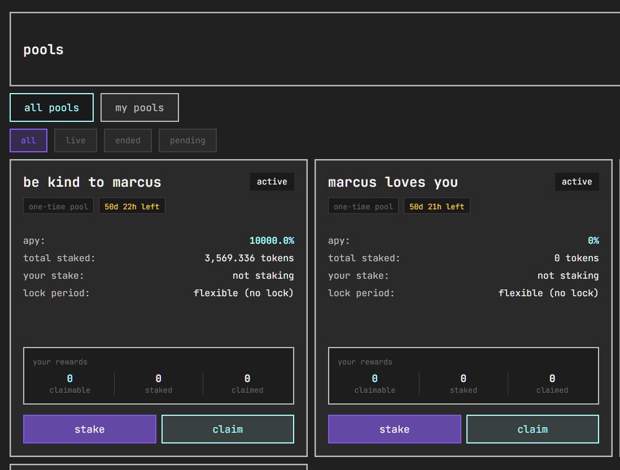Image resolution: width=620 pixels, height=470 pixels.
Task: Open the my pools tab
Action: pos(139,107)
